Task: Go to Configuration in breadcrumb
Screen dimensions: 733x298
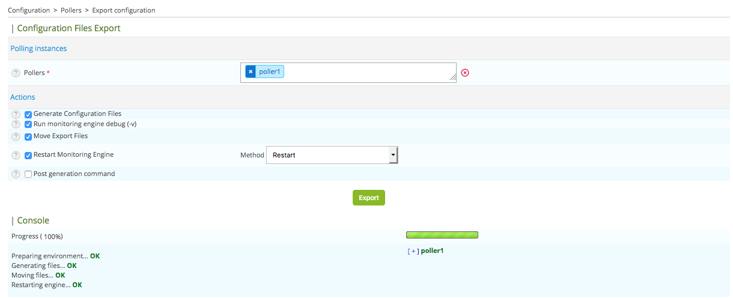Action: pos(29,10)
